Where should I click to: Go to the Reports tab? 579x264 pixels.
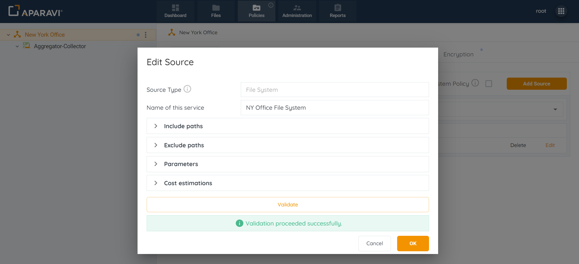pyautogui.click(x=338, y=11)
